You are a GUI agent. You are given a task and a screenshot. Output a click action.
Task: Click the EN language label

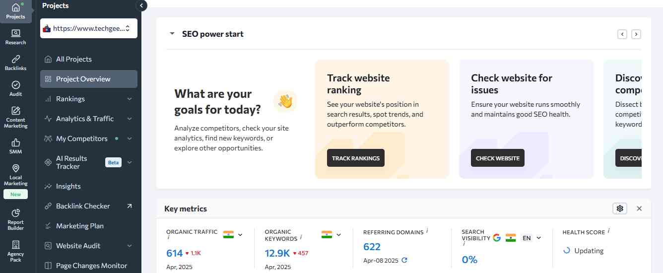[527, 238]
